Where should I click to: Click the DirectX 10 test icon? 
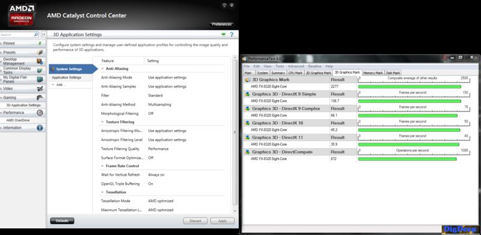pos(248,123)
